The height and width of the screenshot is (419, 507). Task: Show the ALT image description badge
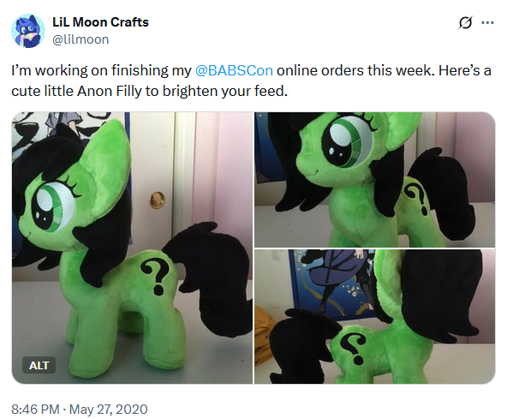point(39,365)
